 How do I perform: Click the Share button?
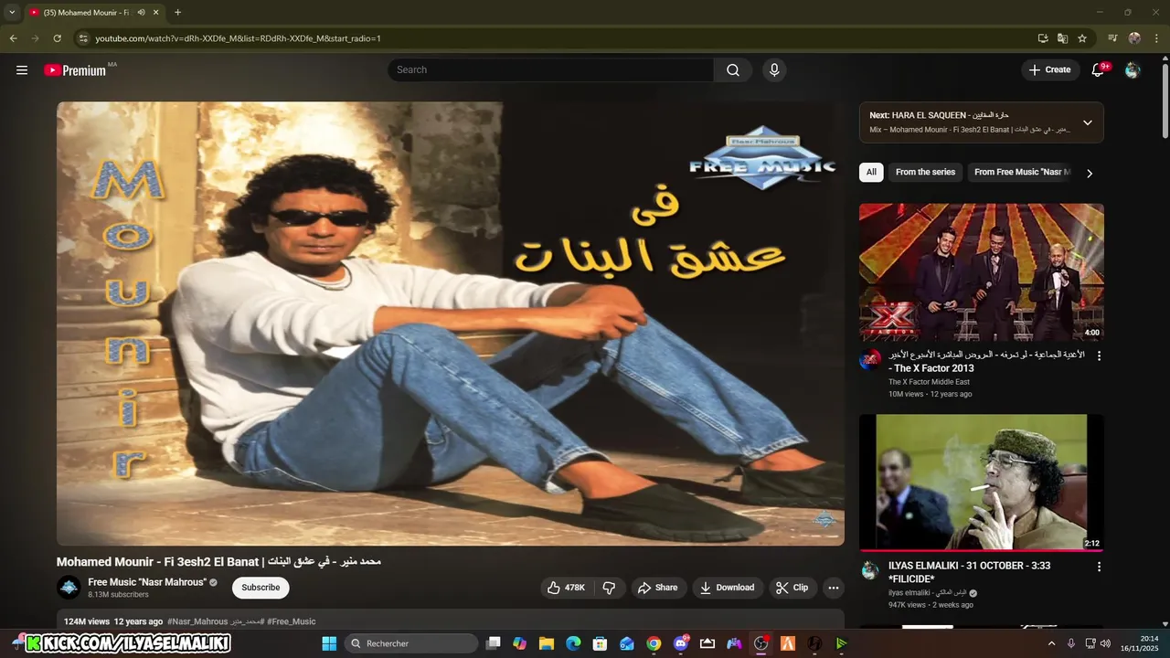(658, 588)
